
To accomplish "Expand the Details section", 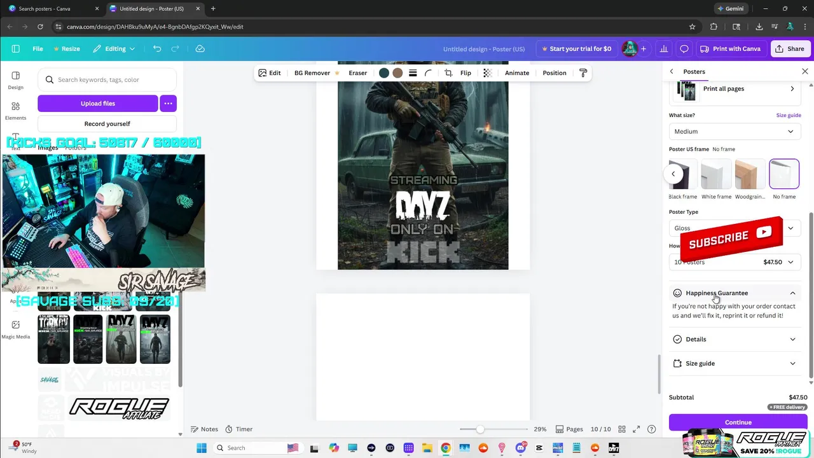I will pos(735,340).
